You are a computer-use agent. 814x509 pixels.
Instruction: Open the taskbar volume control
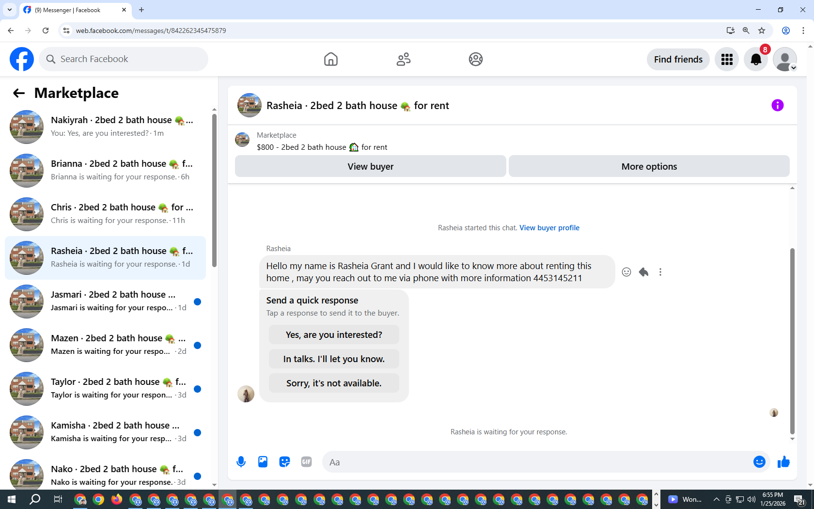(x=751, y=499)
